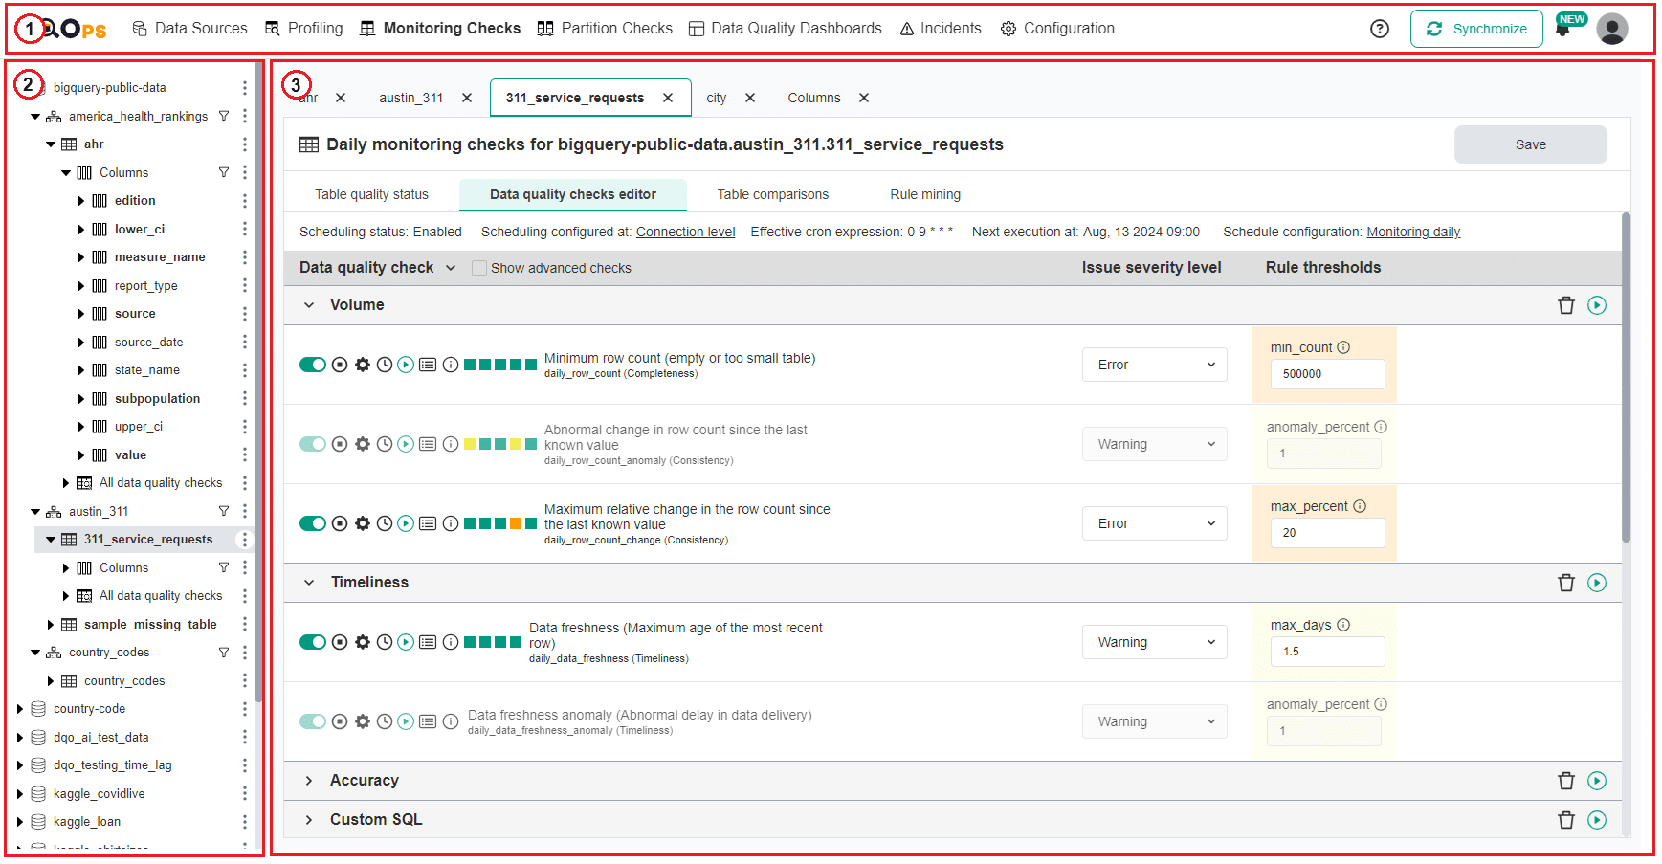Open the user profile avatar
Image resolution: width=1662 pixels, height=864 pixels.
pyautogui.click(x=1611, y=29)
